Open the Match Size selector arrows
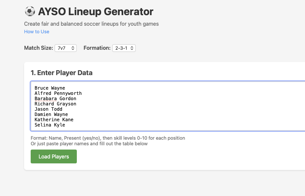Image resolution: width=305 pixels, height=196 pixels. pyautogui.click(x=73, y=48)
